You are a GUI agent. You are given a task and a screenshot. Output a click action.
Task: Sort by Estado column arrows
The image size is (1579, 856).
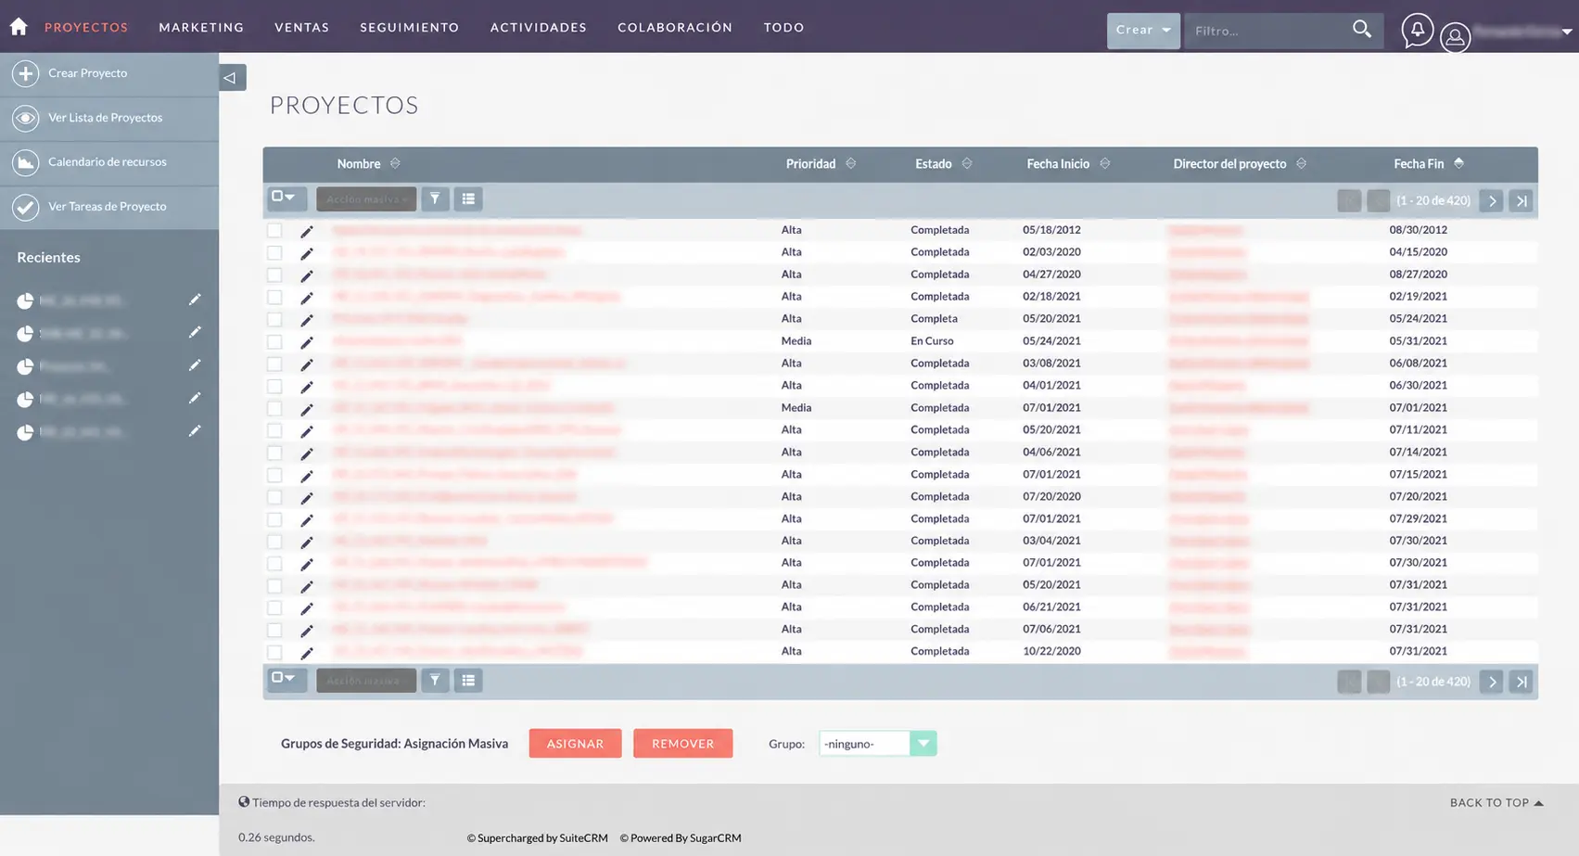[x=966, y=163]
